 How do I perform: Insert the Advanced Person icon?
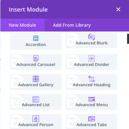[x=36, y=119]
